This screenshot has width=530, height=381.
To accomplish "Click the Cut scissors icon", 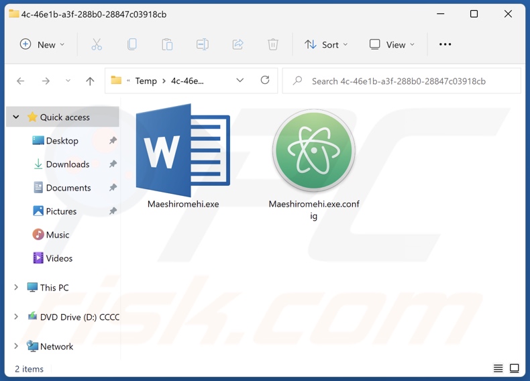I will tap(97, 44).
